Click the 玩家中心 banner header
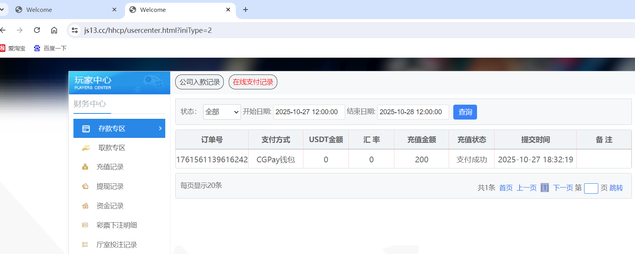Viewport: 635px width, 254px height. point(119,83)
